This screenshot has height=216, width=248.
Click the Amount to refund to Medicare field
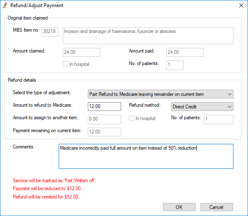pos(104,106)
